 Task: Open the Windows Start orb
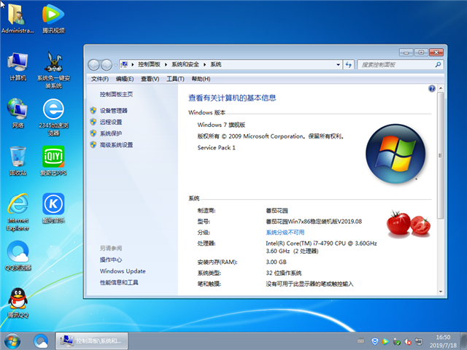click(12, 341)
